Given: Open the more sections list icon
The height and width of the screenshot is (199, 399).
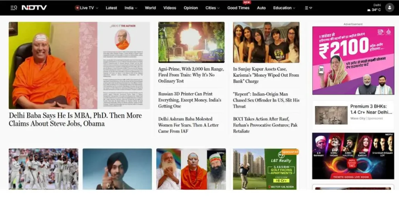Looking at the screenshot, I should [308, 8].
